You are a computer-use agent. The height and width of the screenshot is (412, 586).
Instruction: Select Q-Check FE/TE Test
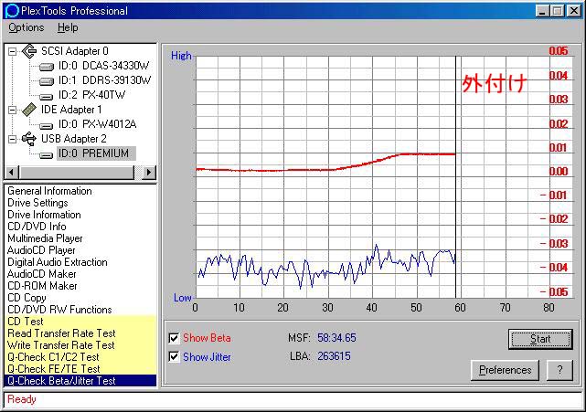(80, 369)
